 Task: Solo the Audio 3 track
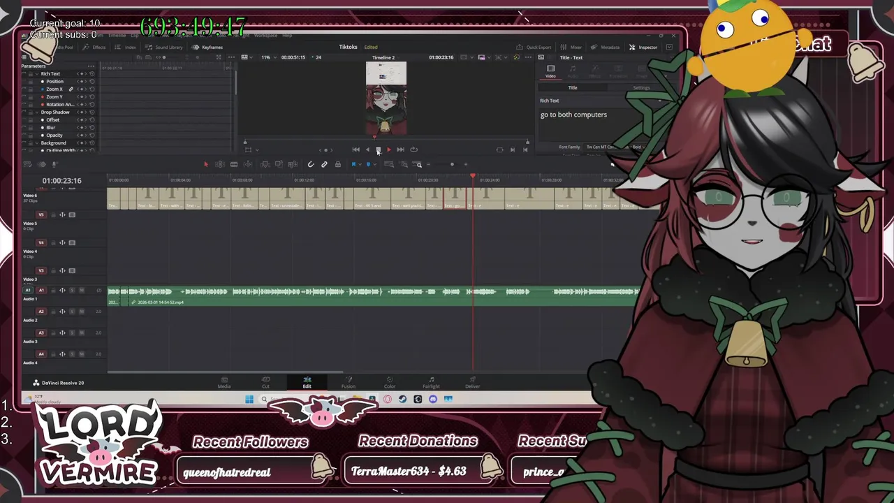pos(72,333)
